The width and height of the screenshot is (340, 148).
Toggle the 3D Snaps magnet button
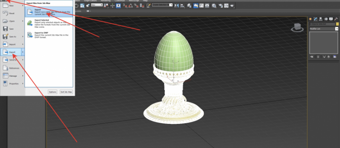click(125, 5)
